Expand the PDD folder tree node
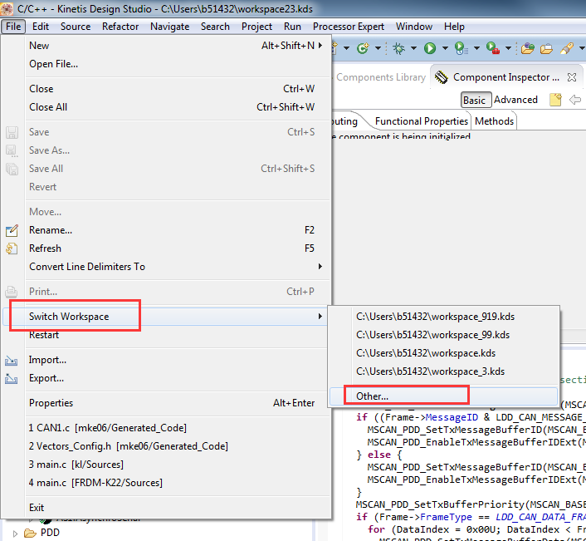The width and height of the screenshot is (586, 541). coord(15,534)
